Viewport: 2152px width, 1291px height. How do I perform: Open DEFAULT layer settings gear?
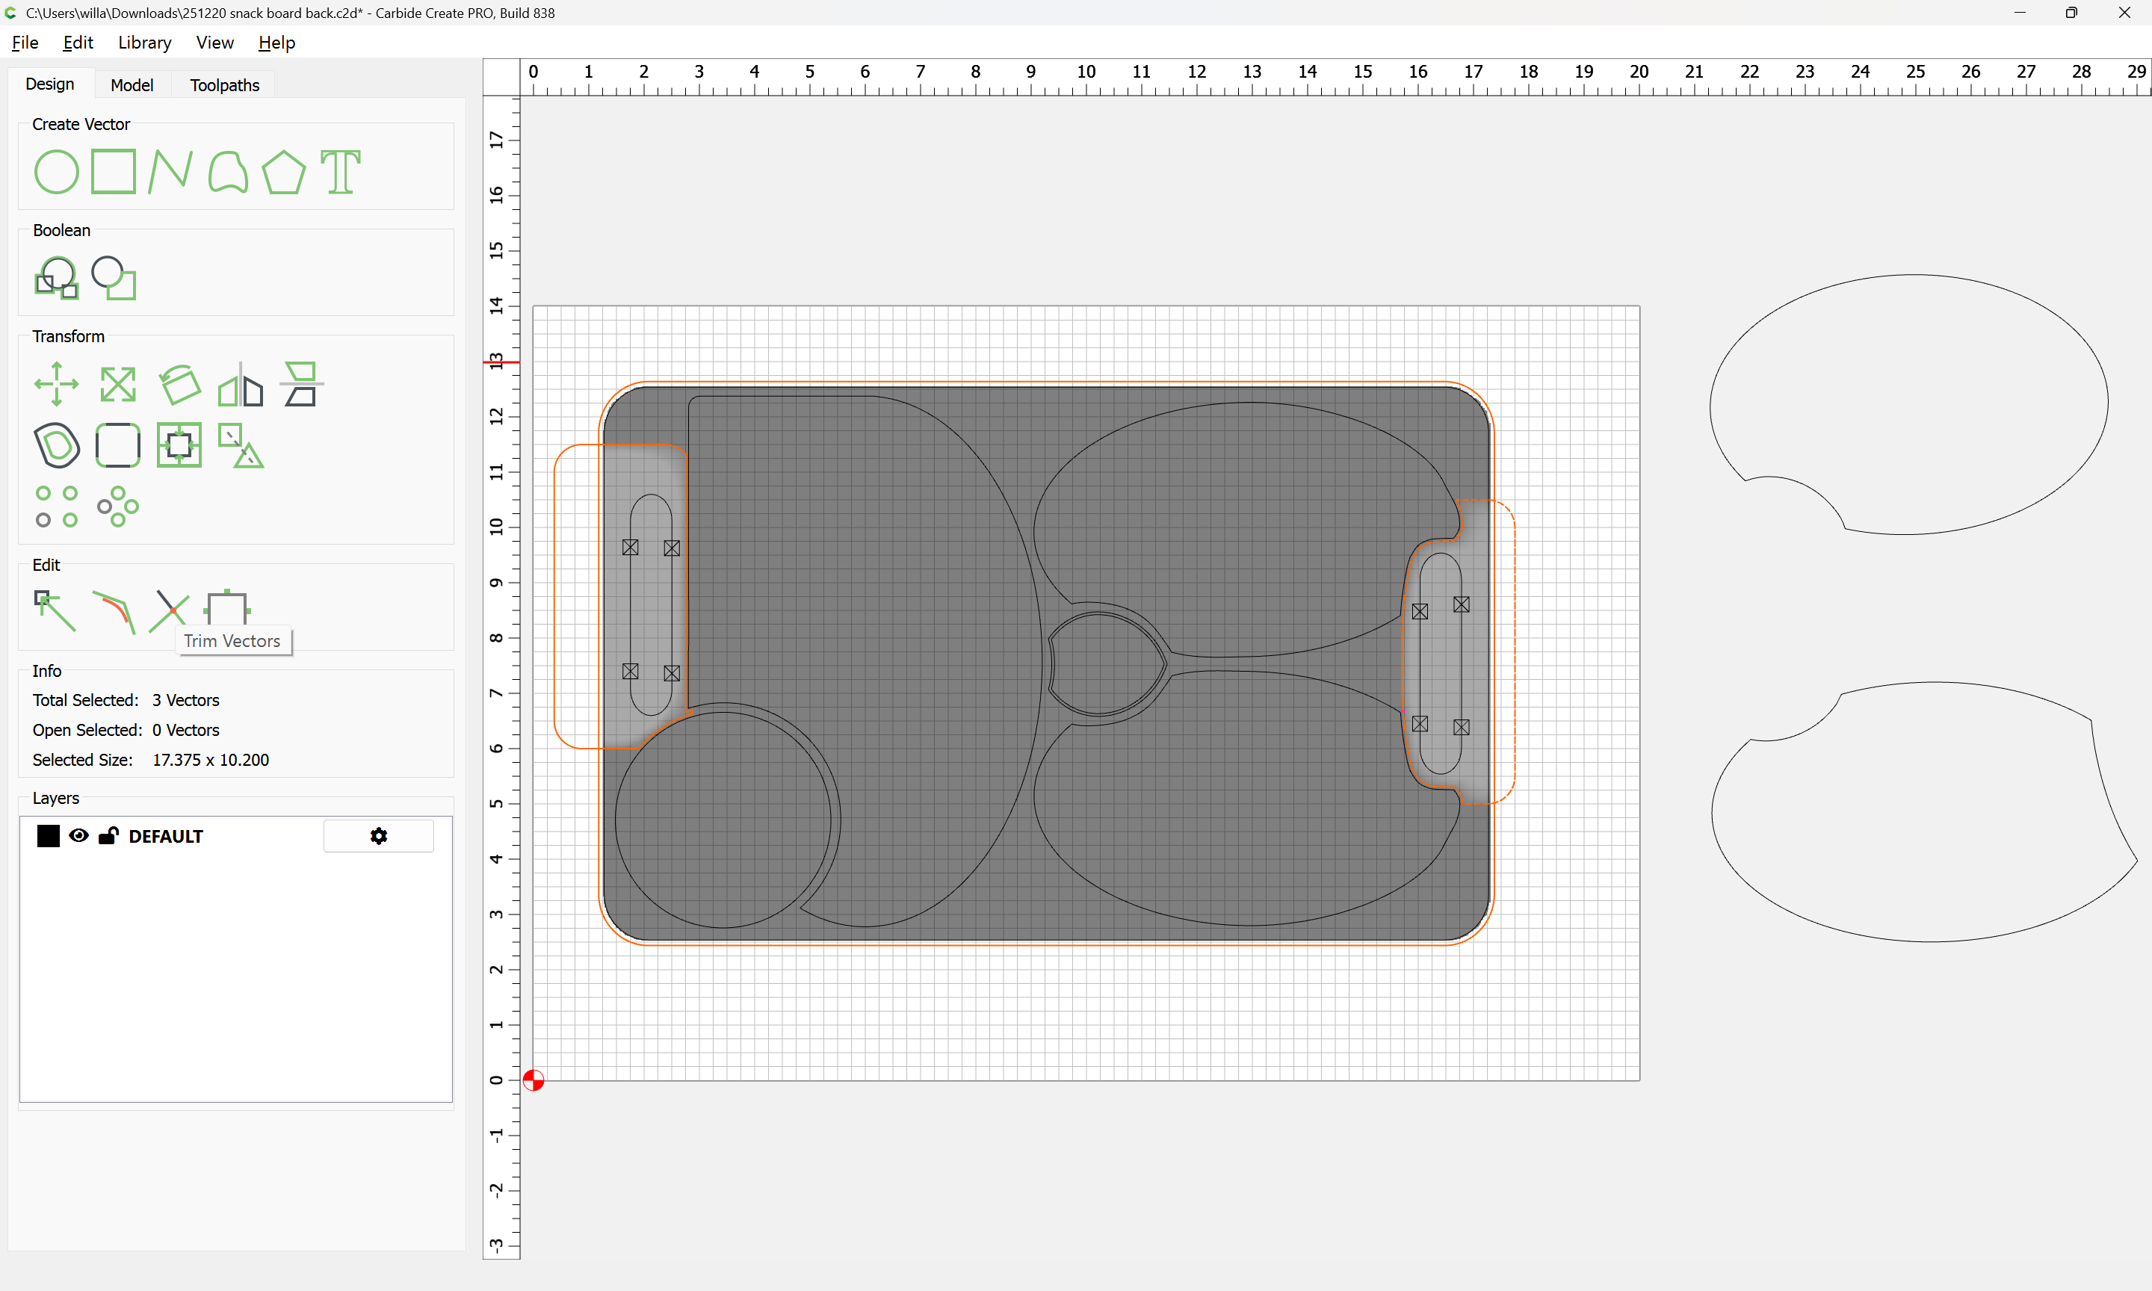(x=378, y=836)
